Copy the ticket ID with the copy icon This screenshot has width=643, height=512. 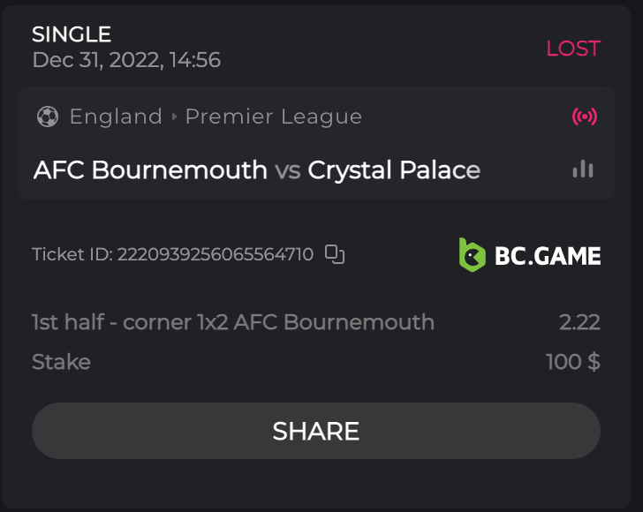click(335, 254)
